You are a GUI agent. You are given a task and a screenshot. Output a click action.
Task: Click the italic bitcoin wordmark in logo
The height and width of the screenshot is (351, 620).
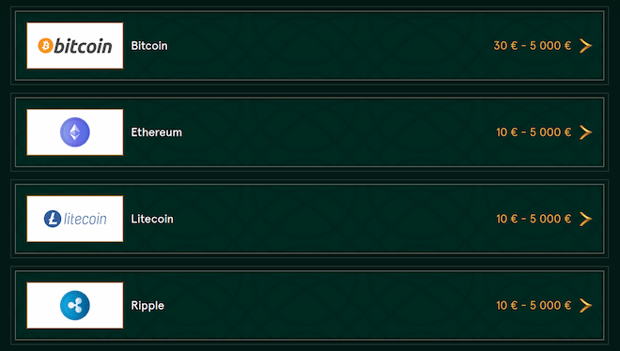83,46
